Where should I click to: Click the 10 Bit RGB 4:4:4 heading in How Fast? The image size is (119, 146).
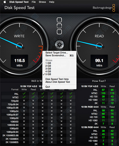point(90,107)
